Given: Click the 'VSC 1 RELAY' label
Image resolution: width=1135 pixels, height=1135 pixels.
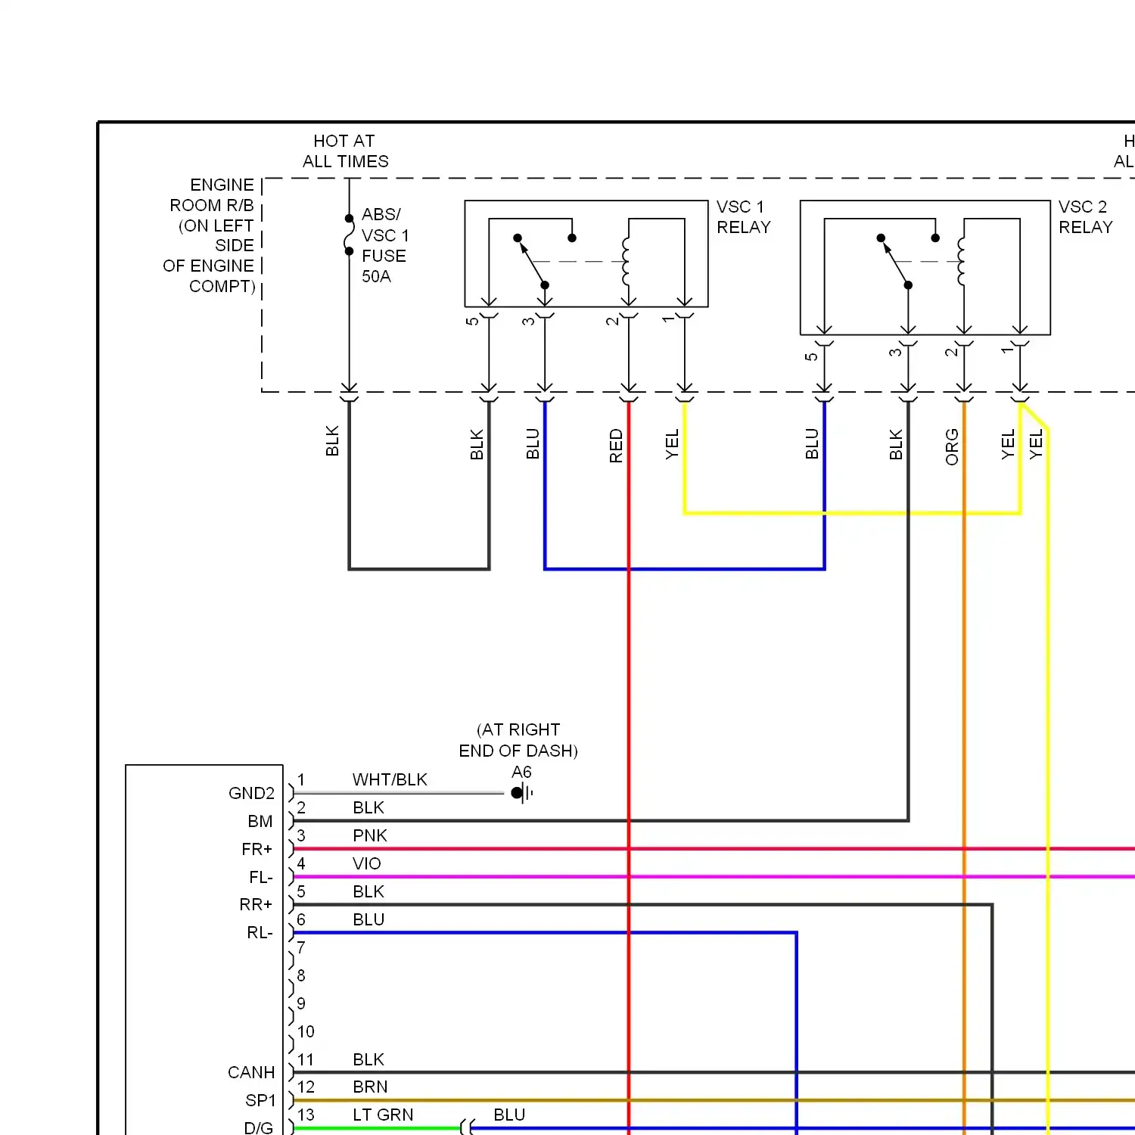Looking at the screenshot, I should [743, 217].
